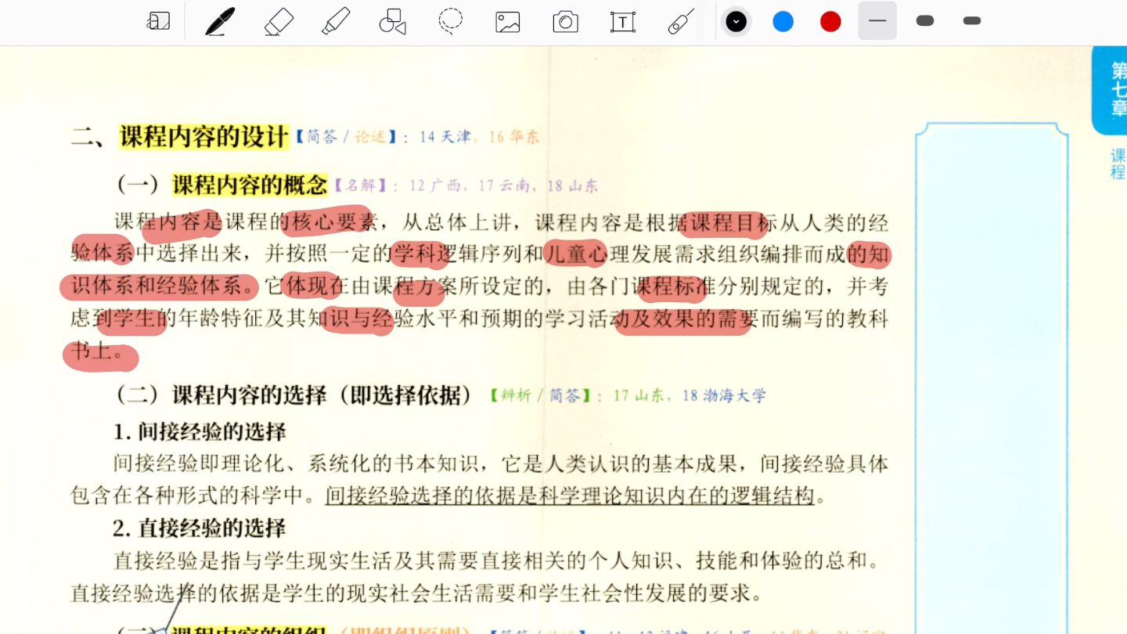Image resolution: width=1127 pixels, height=634 pixels.
Task: Click the exam tag 17 云南
Action: tap(504, 186)
